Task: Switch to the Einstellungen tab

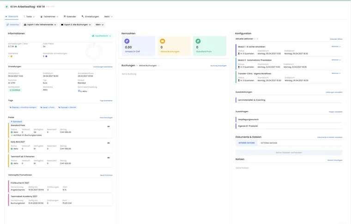Action: pos(90,17)
